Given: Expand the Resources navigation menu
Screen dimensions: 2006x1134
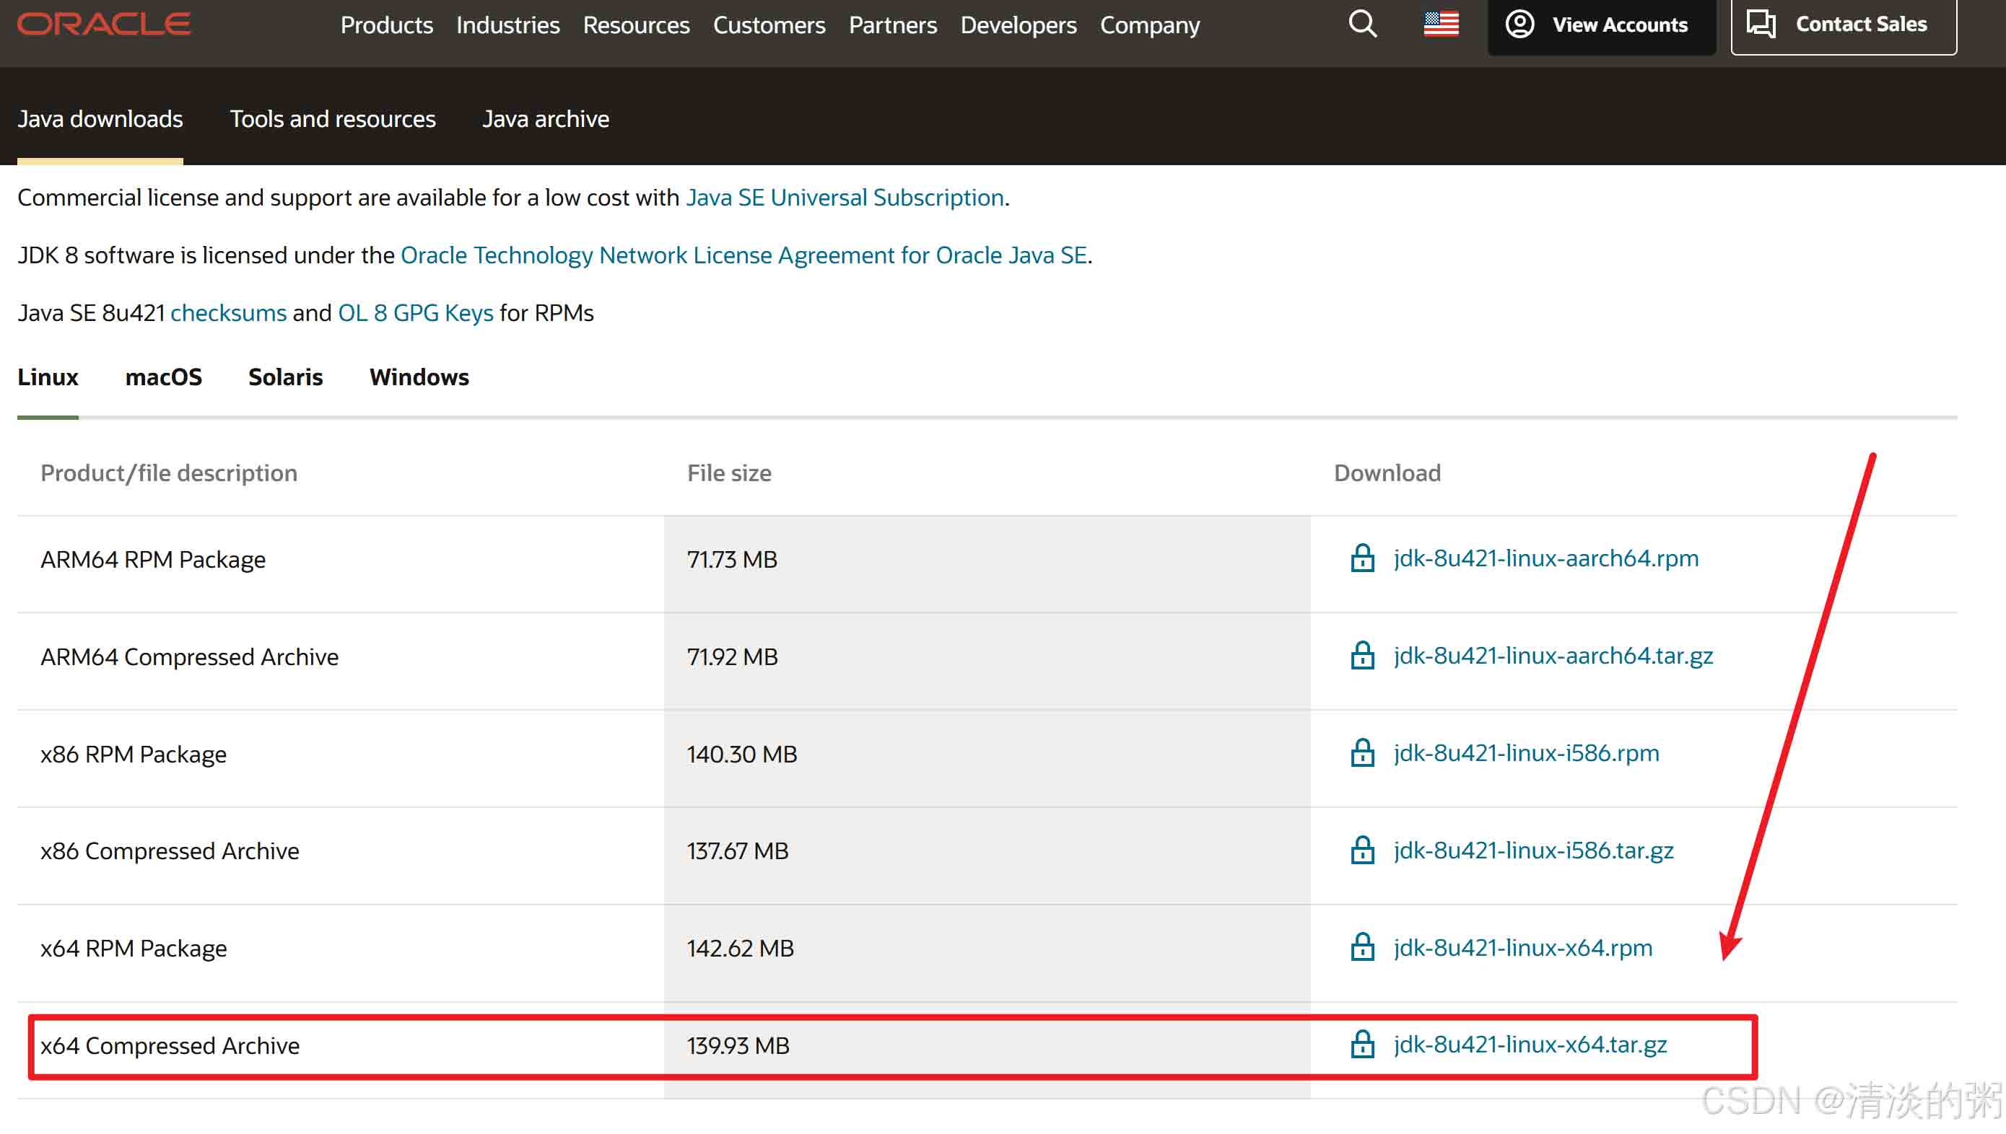Looking at the screenshot, I should [x=636, y=25].
